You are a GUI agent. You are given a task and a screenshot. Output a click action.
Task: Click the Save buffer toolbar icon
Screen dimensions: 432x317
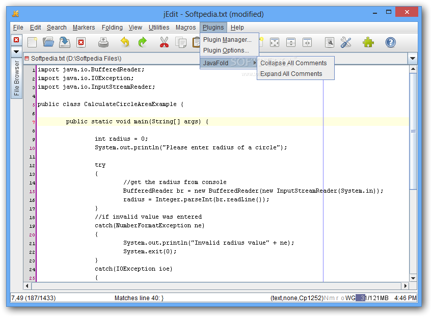(65, 42)
